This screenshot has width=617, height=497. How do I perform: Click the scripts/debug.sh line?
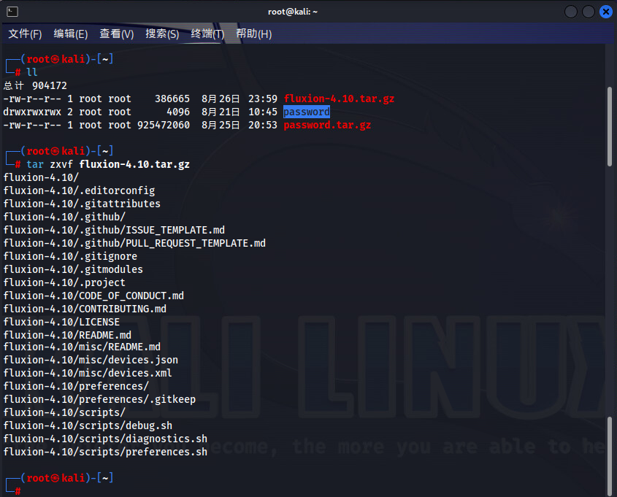click(88, 425)
